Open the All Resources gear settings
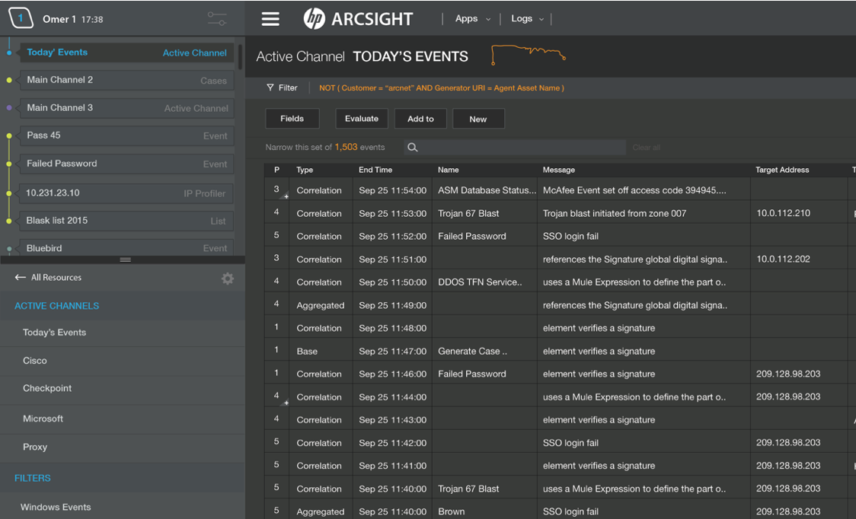 (x=228, y=279)
